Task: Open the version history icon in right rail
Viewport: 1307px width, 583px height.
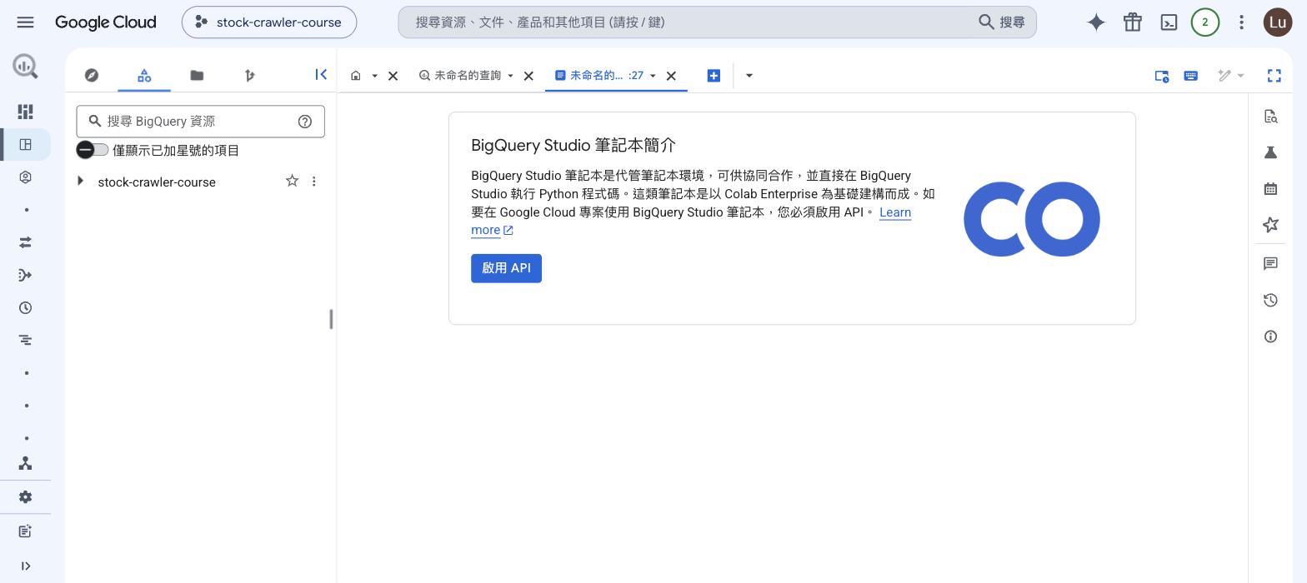Action: 1270,301
